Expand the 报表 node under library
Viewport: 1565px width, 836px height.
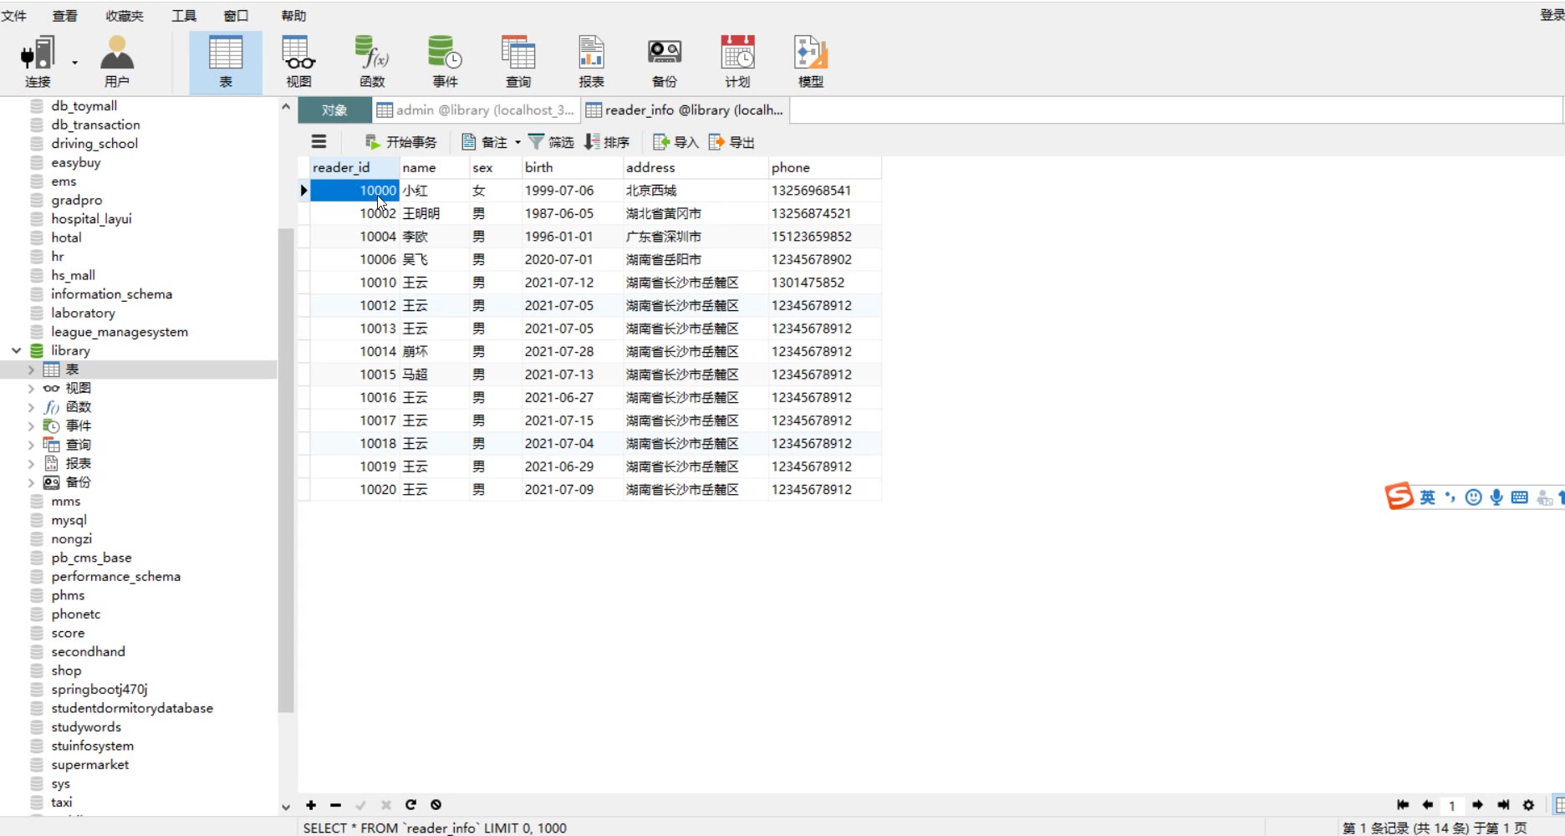tap(31, 463)
